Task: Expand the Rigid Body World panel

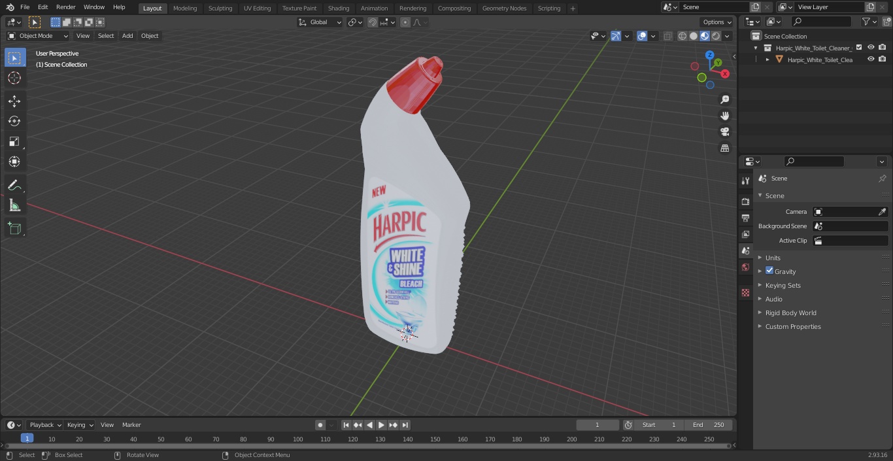Action: coord(790,313)
